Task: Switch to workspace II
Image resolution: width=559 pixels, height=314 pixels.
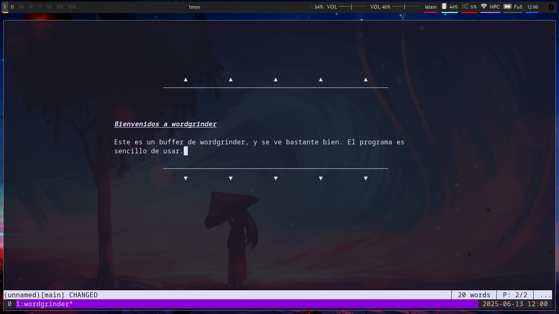Action: [12, 7]
